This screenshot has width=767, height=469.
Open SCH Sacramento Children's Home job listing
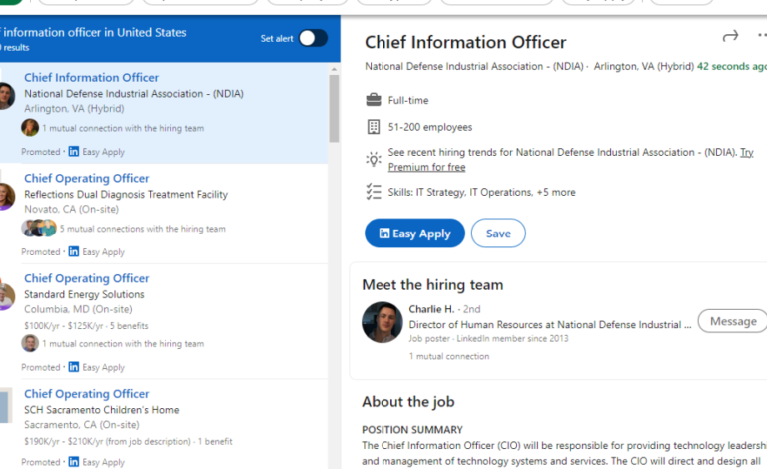pyautogui.click(x=87, y=394)
